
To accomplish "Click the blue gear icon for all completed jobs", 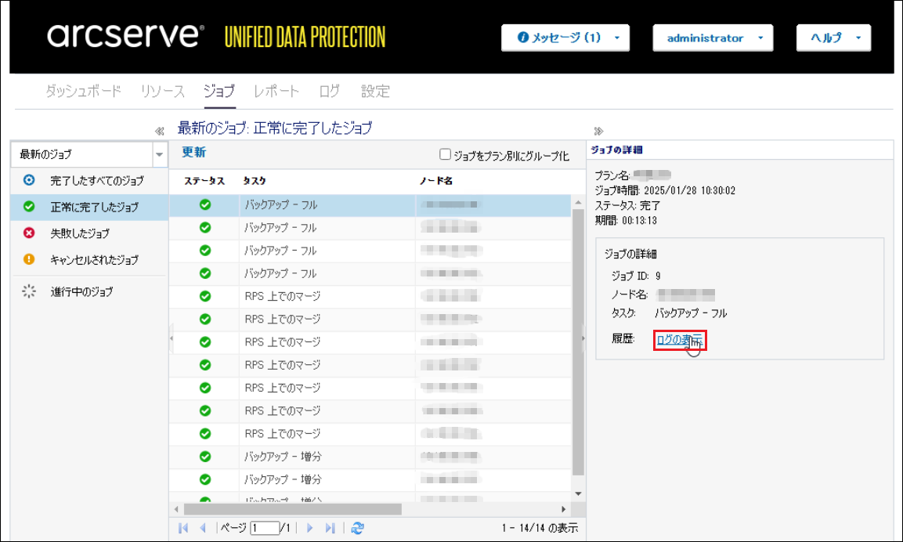I will pos(29,180).
